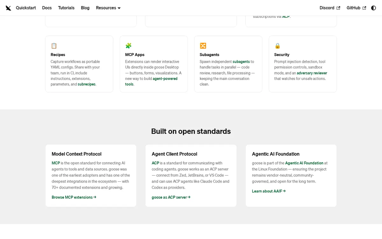Click the goose logo in the navbar

pyautogui.click(x=8, y=8)
